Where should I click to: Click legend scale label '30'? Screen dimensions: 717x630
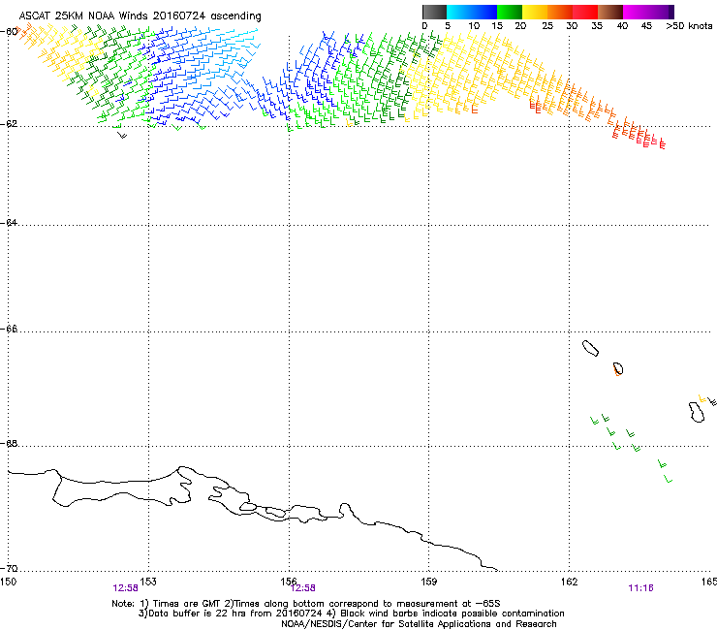572,26
